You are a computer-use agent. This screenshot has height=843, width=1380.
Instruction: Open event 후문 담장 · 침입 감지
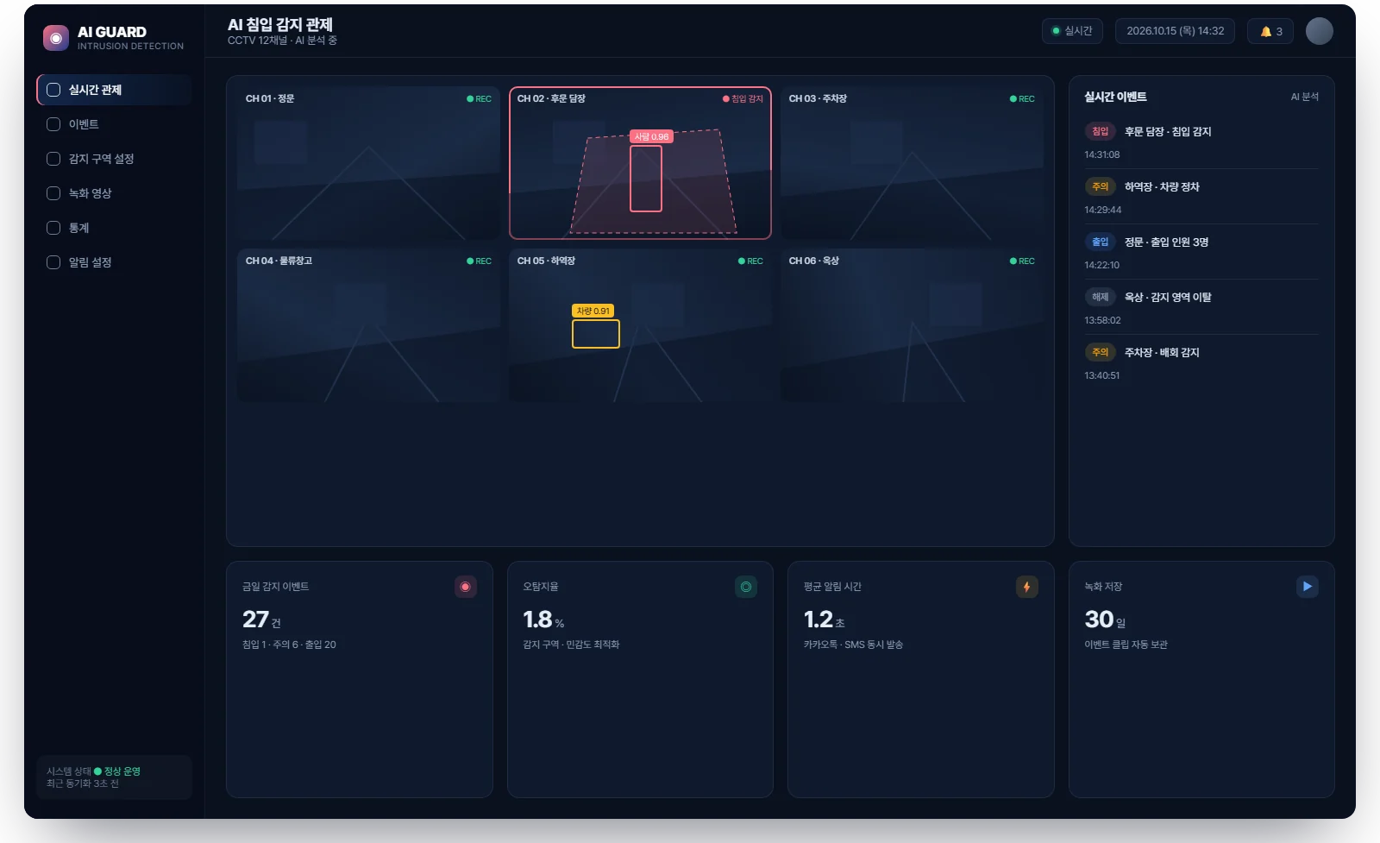click(x=1201, y=142)
